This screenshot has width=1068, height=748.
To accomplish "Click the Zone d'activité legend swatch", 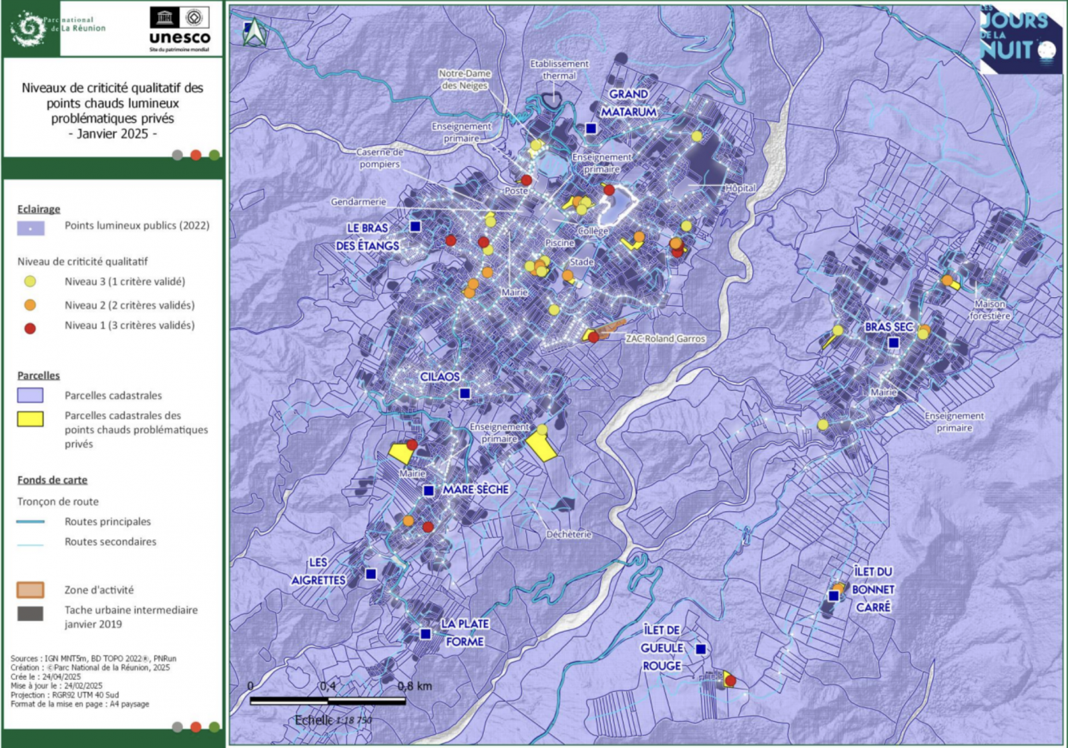I will pos(30,590).
